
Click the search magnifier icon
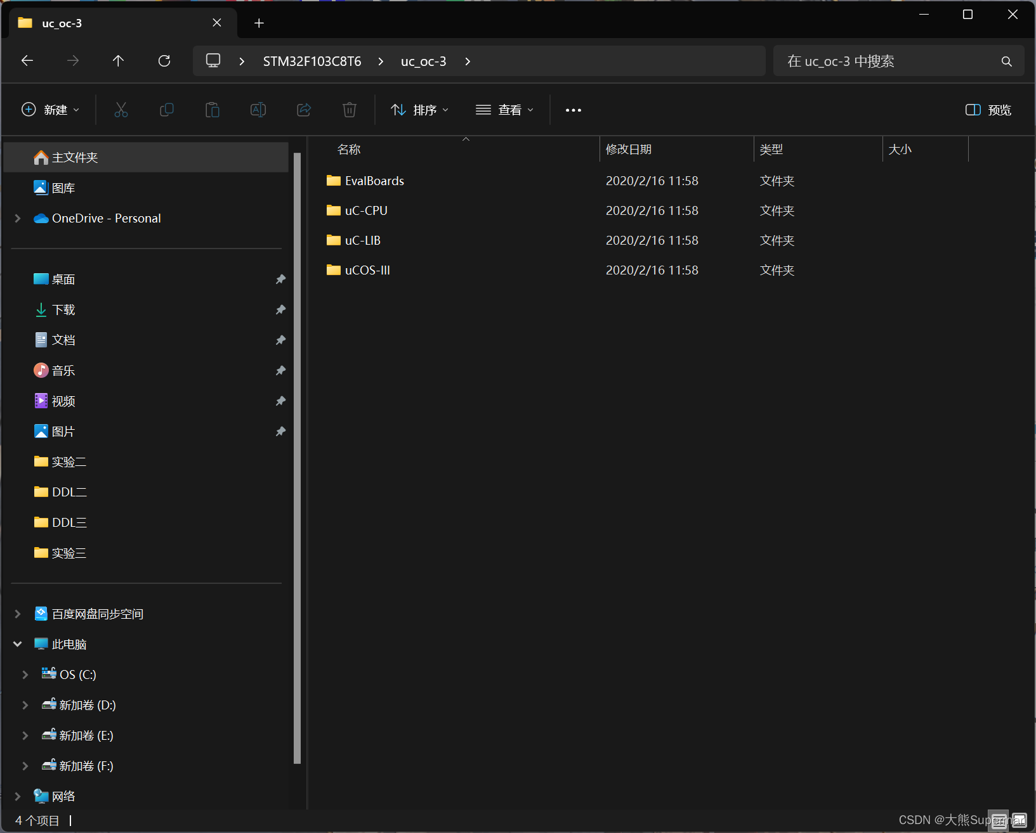point(1006,61)
